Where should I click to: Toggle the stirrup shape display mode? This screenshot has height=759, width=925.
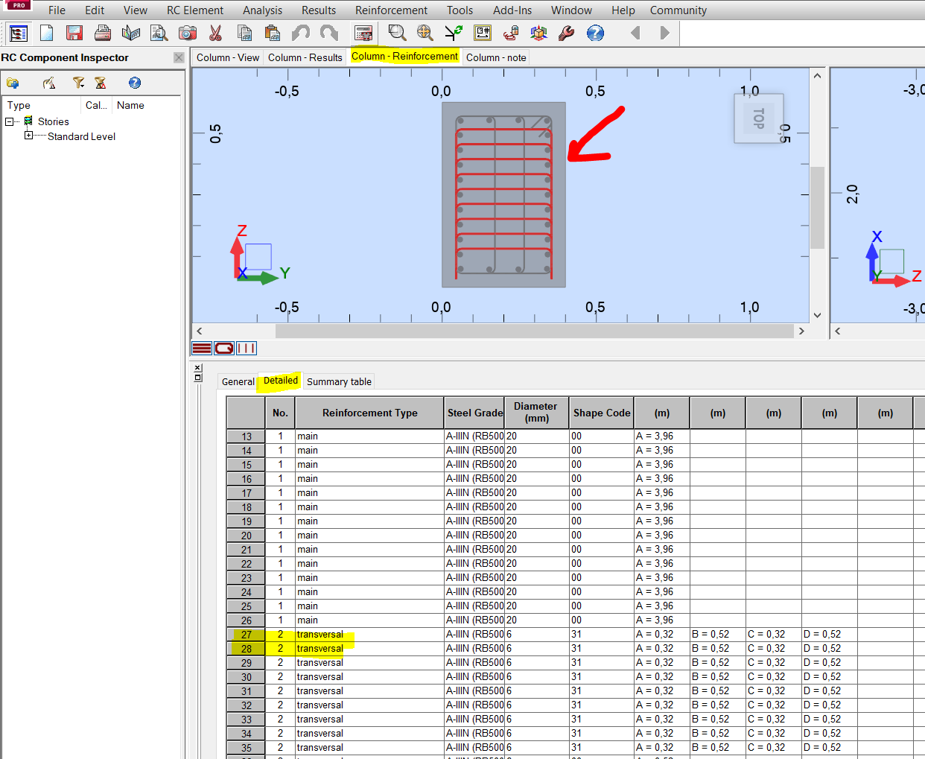223,348
